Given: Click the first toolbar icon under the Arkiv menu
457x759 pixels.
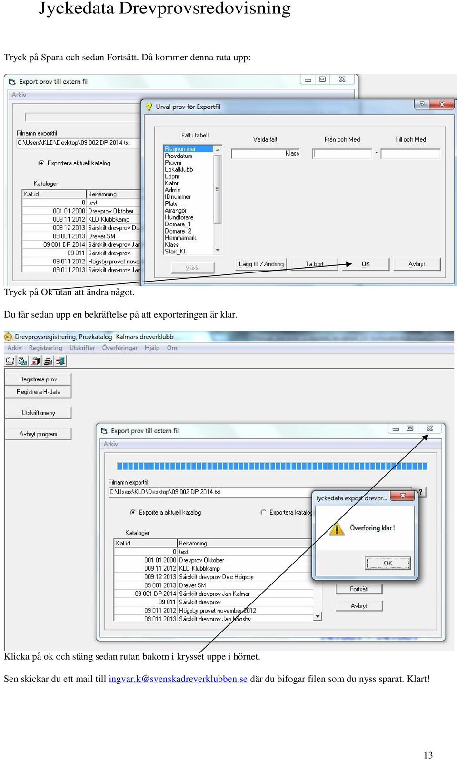Looking at the screenshot, I should [10, 361].
